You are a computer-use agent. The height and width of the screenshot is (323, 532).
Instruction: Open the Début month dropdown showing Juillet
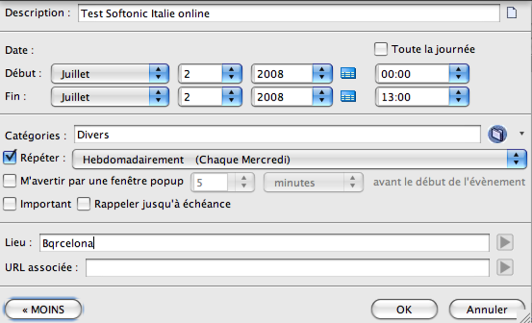click(110, 74)
